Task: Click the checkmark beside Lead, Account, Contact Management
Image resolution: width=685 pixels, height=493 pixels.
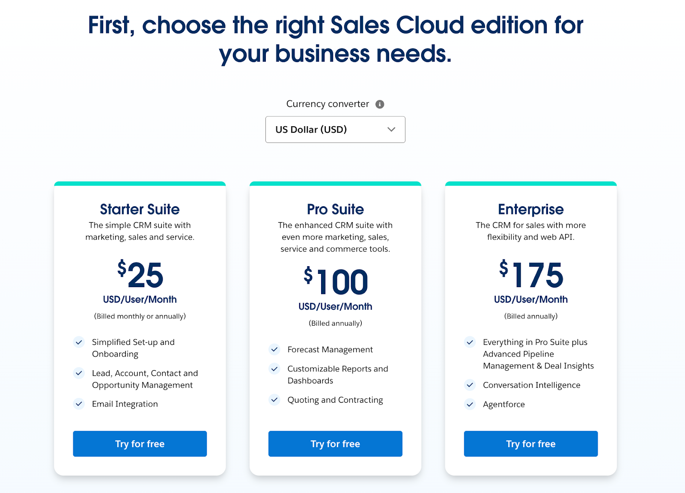Action: pyautogui.click(x=79, y=373)
